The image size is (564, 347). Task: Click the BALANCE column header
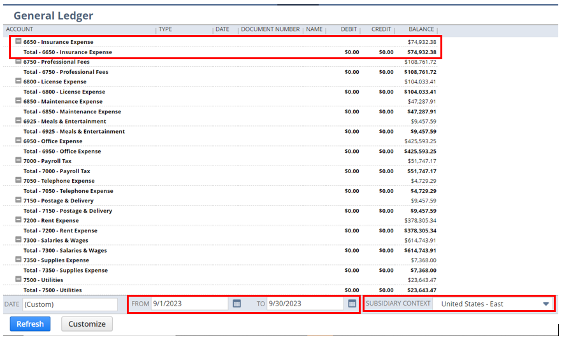click(x=421, y=29)
